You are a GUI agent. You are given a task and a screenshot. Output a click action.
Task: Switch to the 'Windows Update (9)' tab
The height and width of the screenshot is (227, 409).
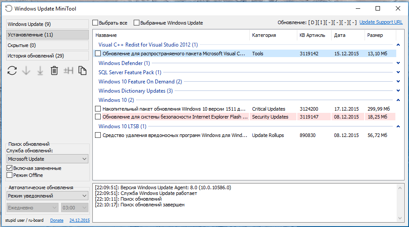click(x=47, y=24)
